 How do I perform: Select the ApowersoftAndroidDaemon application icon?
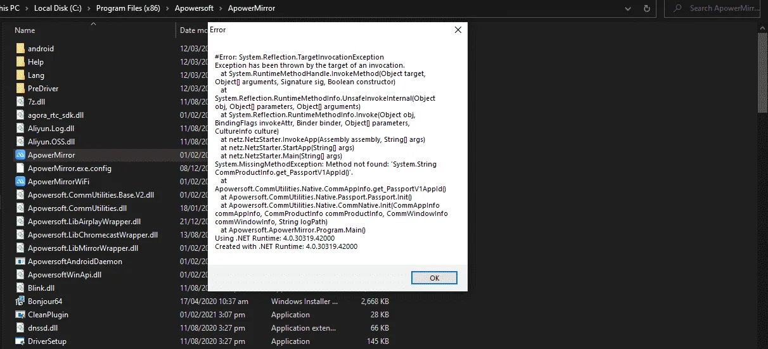20,261
